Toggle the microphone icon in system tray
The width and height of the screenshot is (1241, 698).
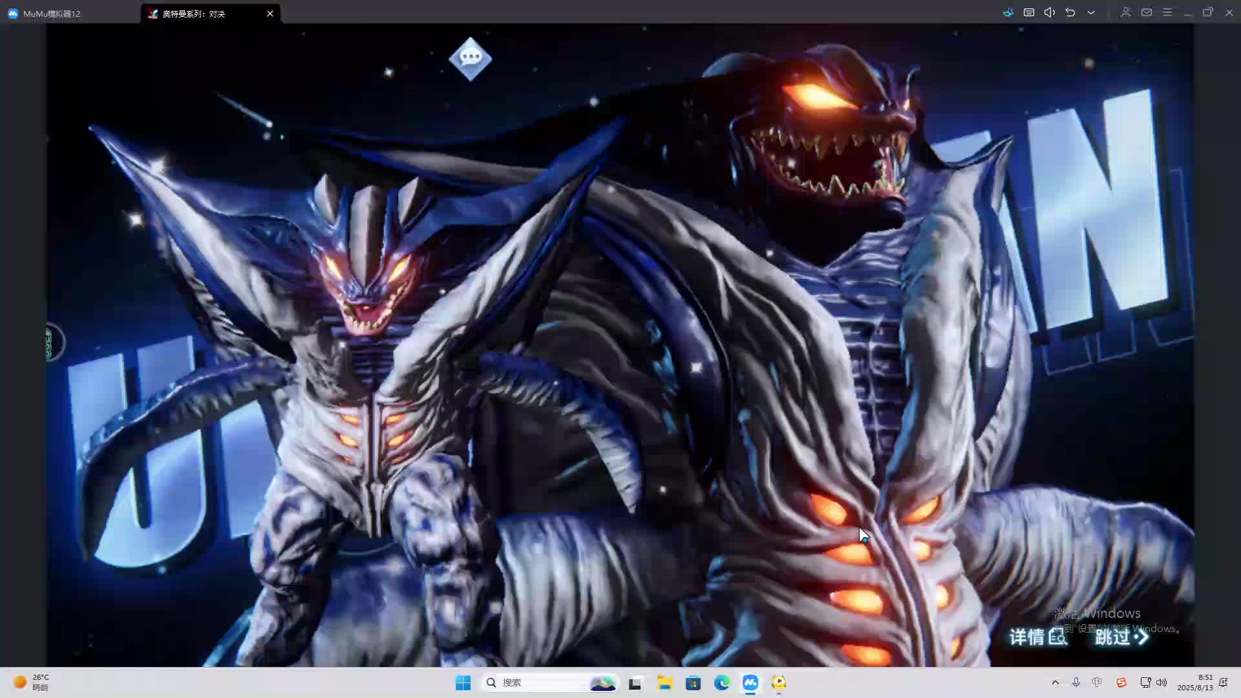[1076, 682]
